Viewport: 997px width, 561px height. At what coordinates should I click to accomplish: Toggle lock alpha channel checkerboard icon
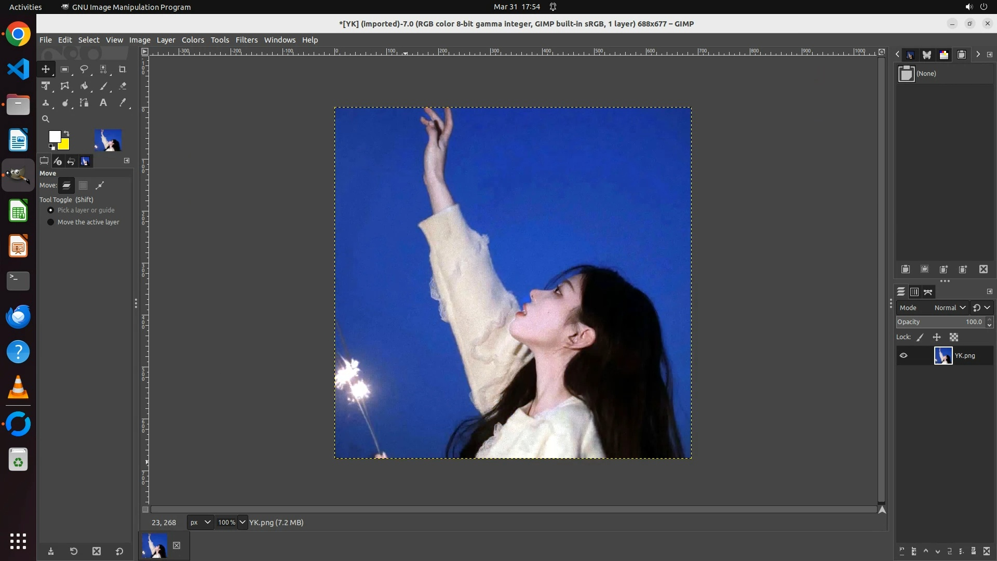click(x=954, y=337)
